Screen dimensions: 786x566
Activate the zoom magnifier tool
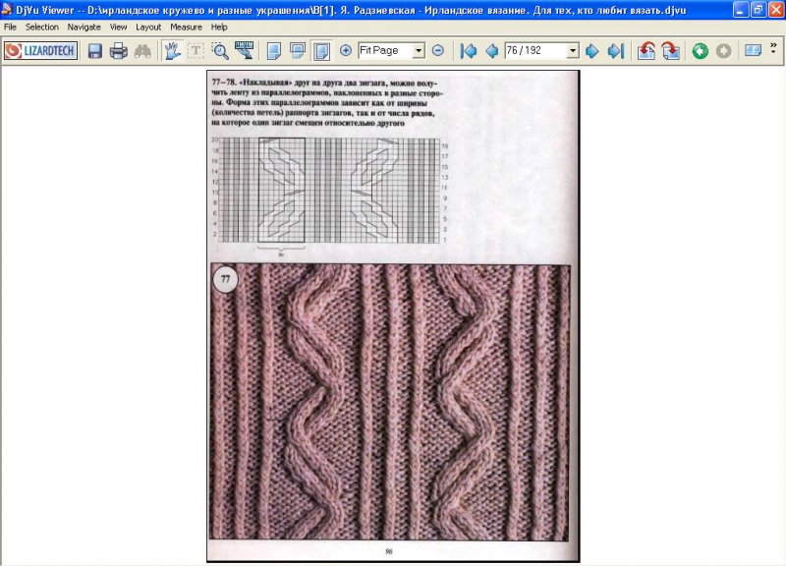click(x=220, y=51)
